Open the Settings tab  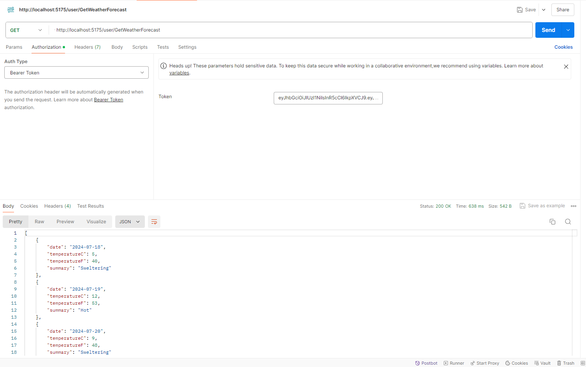[187, 47]
